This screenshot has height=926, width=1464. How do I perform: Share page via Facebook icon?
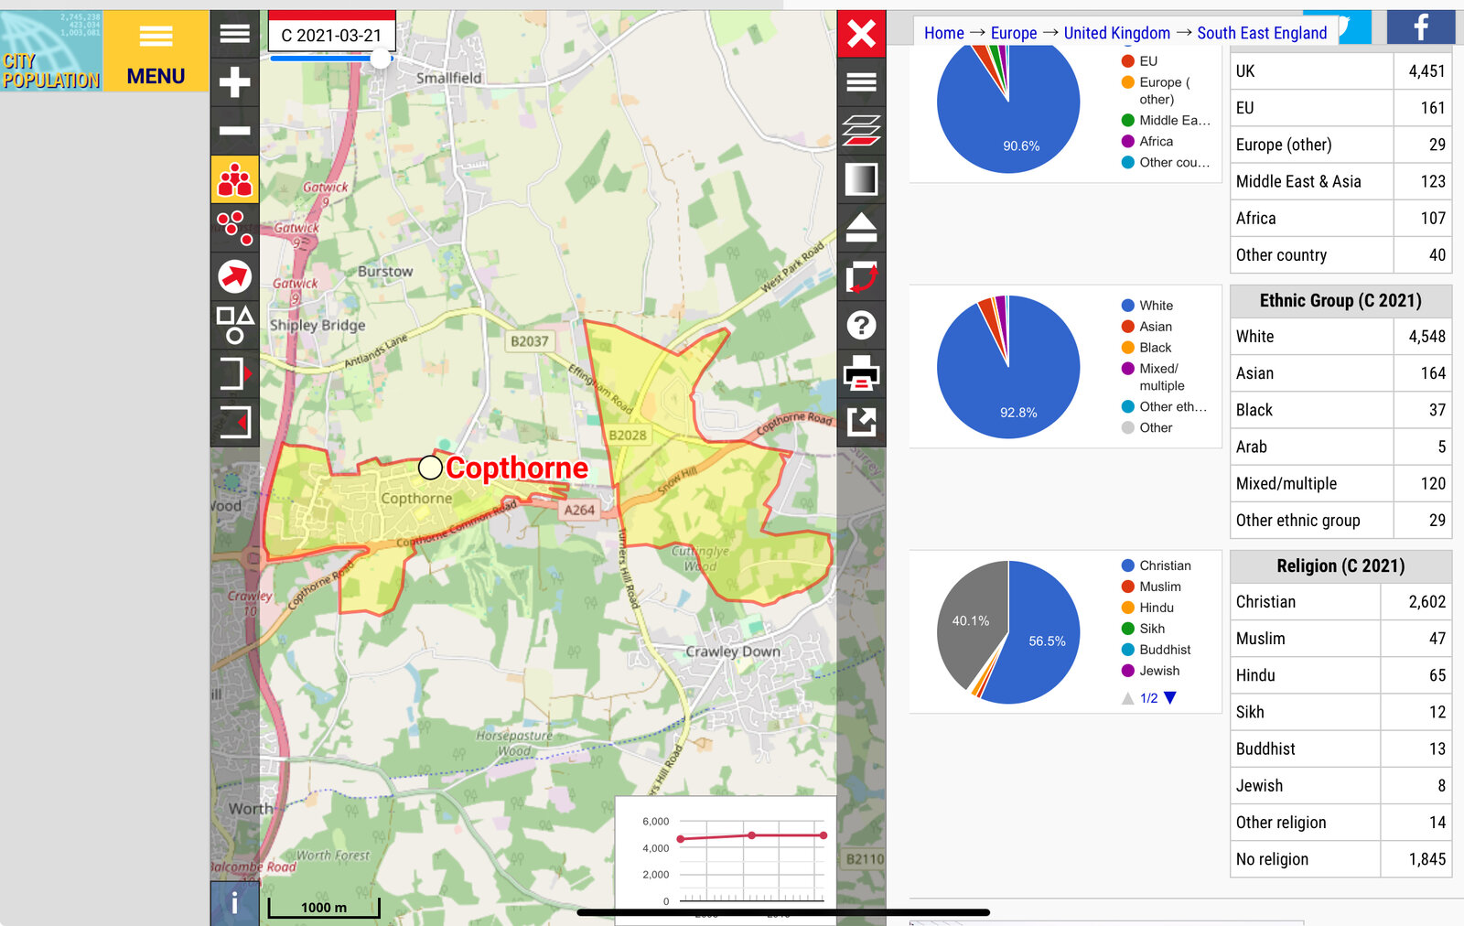[1420, 27]
